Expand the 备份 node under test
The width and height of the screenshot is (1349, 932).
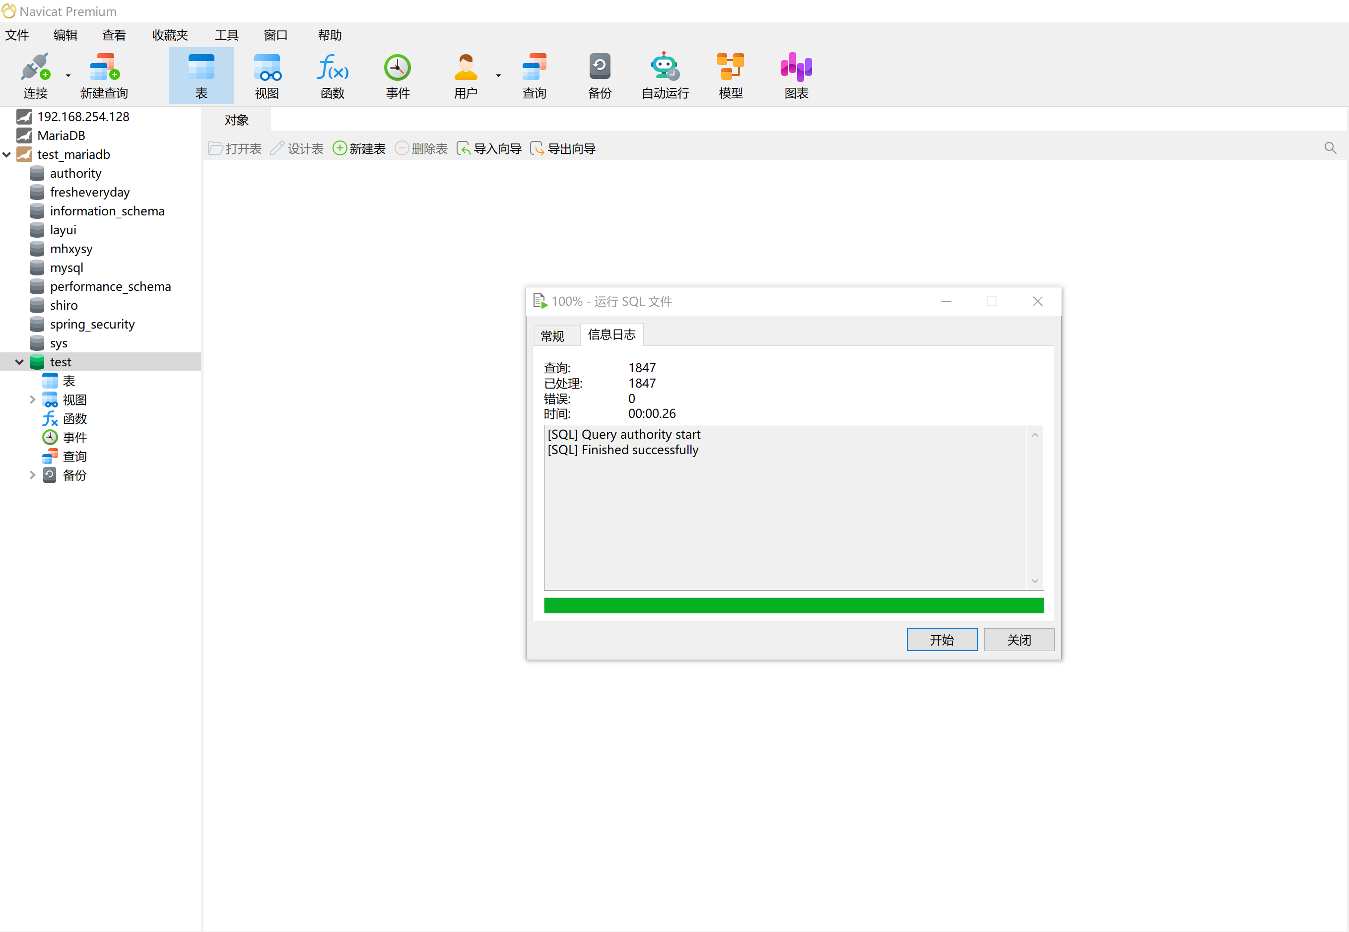[x=32, y=475]
